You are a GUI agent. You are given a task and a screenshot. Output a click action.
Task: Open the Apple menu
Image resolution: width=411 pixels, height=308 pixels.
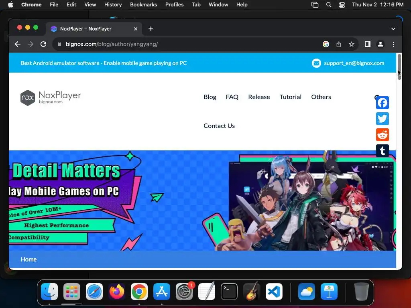point(10,5)
